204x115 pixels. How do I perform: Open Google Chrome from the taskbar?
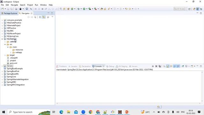[91, 112]
